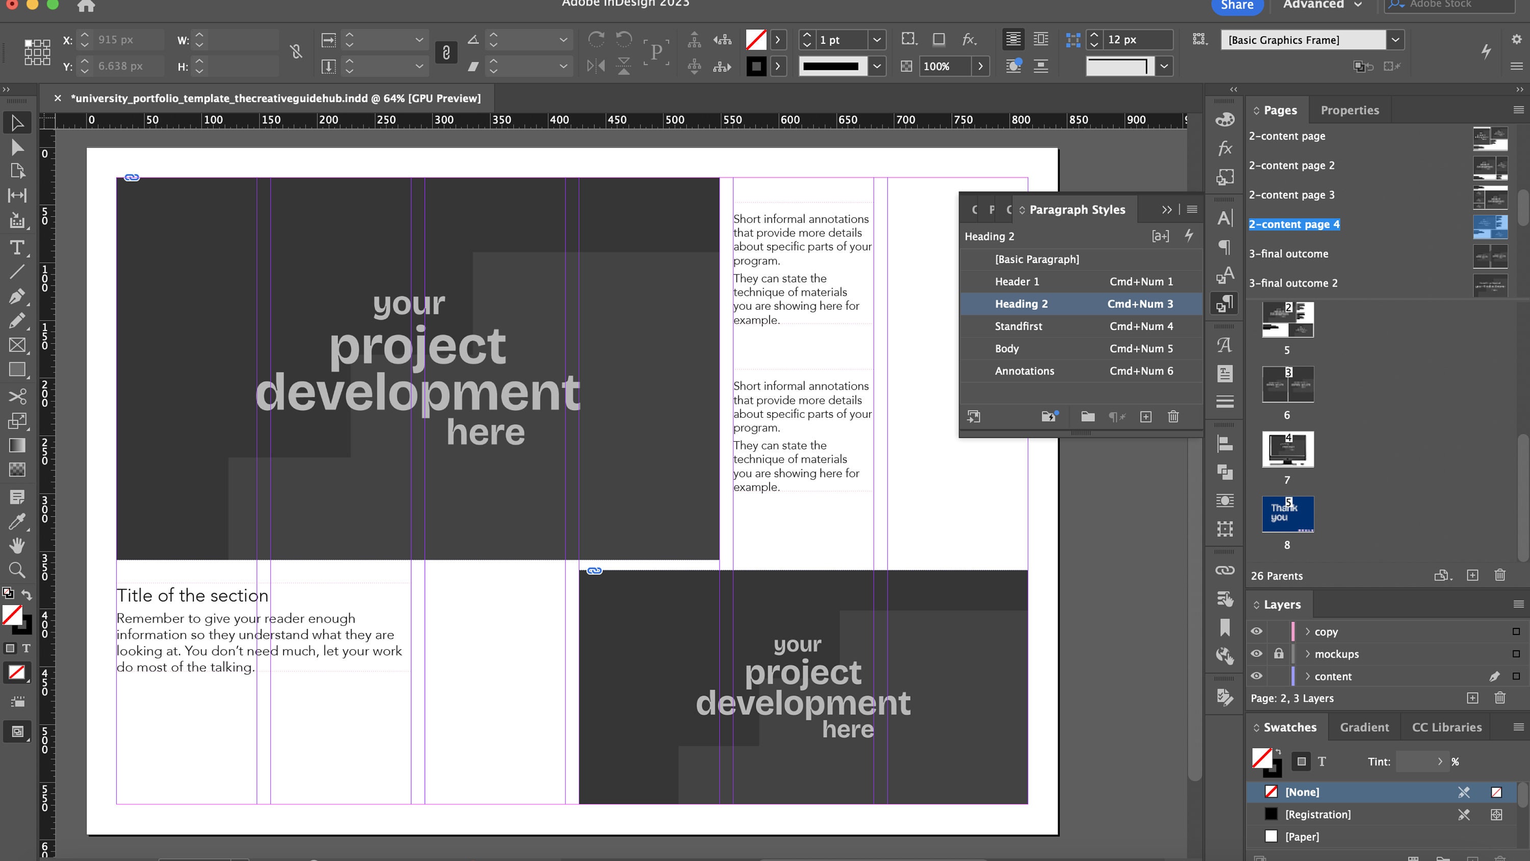Select the Thank you page thumbnail
Image resolution: width=1530 pixels, height=861 pixels.
pos(1287,514)
